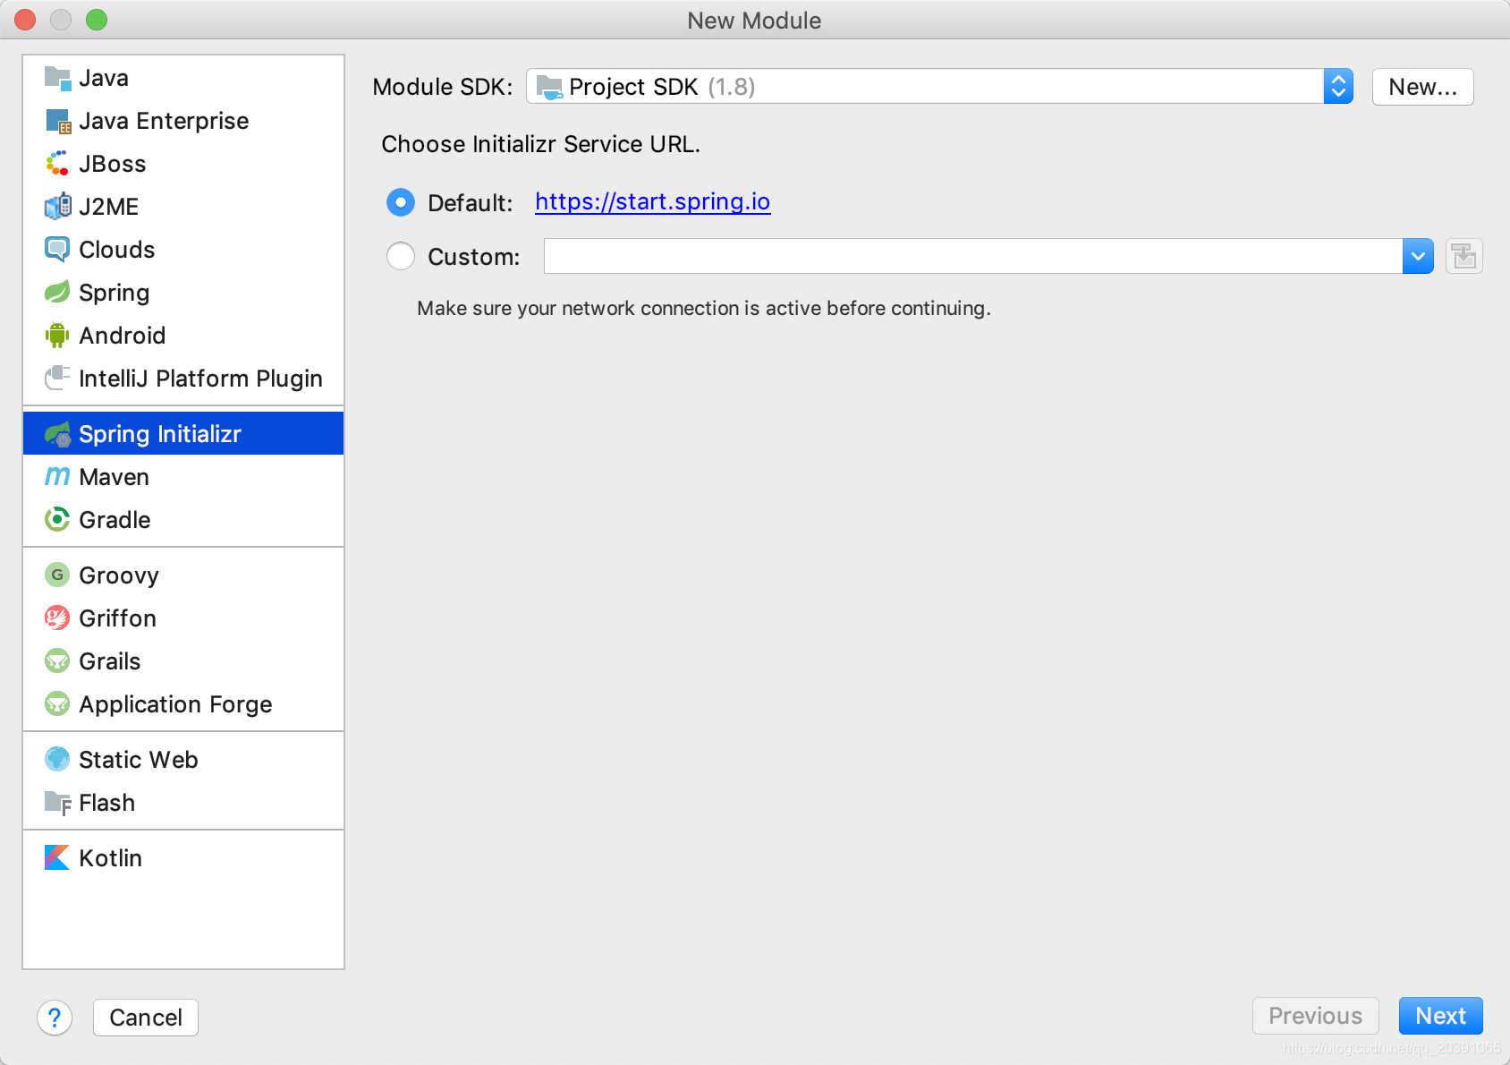This screenshot has height=1065, width=1510.
Task: Open help with the question mark button
Action: [55, 1018]
